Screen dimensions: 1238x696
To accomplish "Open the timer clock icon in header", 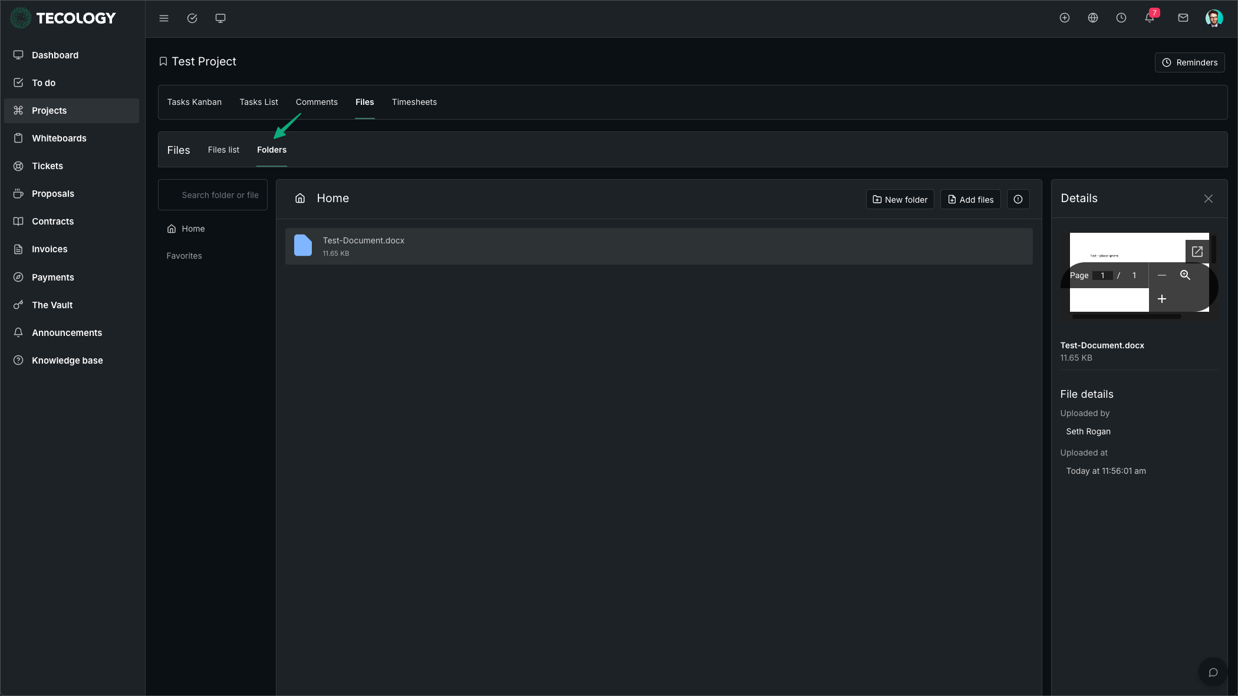I will [x=1121, y=18].
